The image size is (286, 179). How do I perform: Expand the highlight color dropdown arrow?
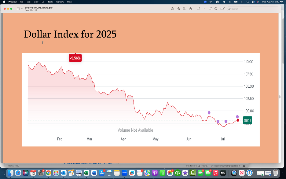click(x=204, y=9)
